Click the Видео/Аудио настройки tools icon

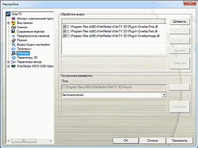pos(14,44)
